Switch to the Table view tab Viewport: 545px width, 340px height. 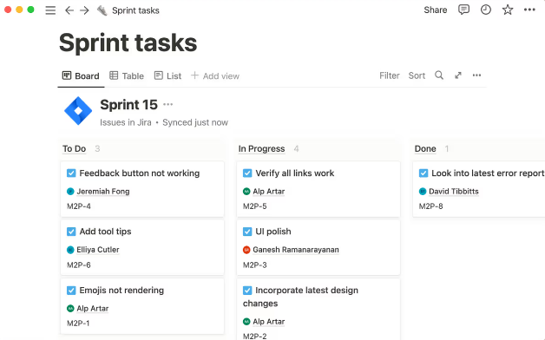127,75
